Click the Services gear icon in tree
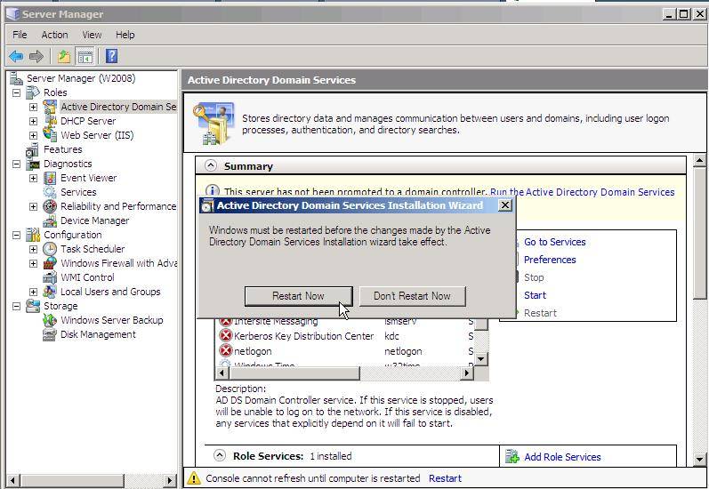Screen dimensions: 709x489 [50, 192]
